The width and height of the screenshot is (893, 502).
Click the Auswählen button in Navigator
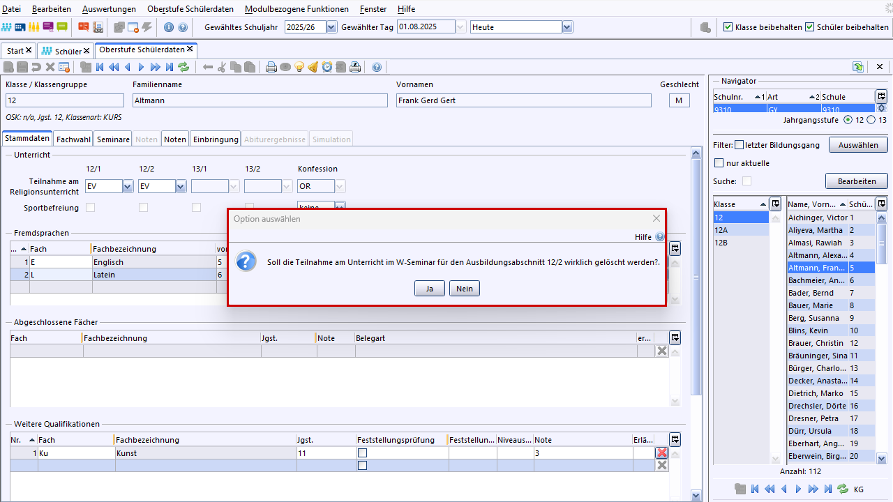pyautogui.click(x=858, y=145)
